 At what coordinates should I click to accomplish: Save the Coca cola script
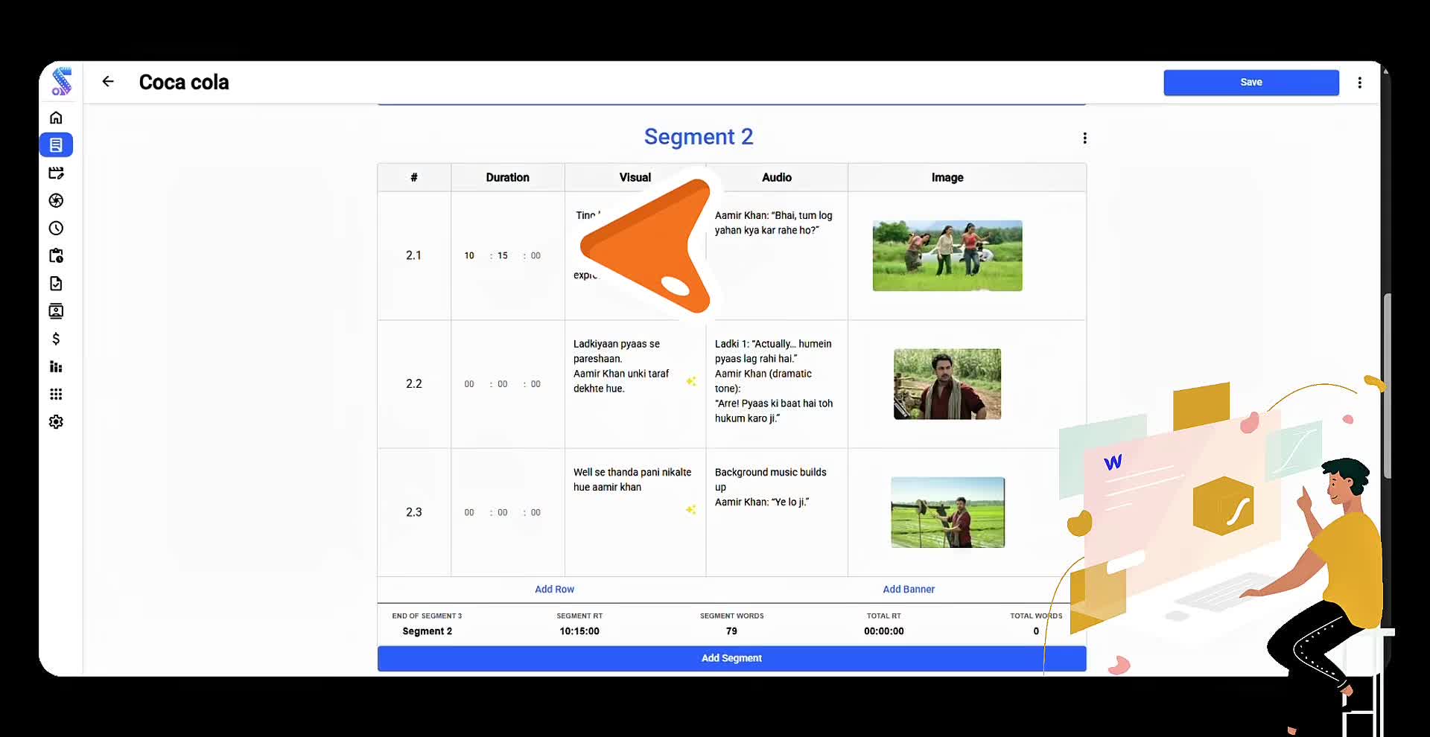click(1251, 83)
